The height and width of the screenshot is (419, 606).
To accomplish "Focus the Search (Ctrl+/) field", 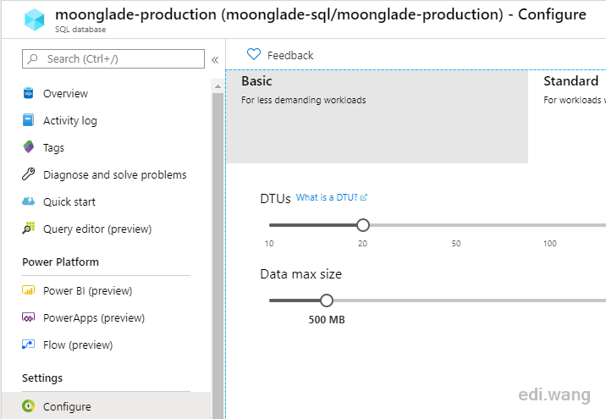I will pyautogui.click(x=113, y=58).
